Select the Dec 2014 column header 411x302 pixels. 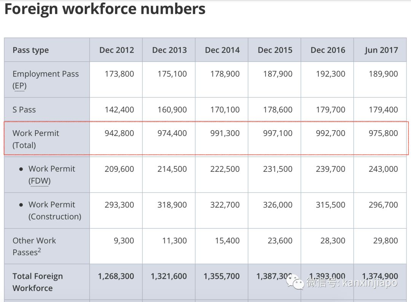point(222,50)
